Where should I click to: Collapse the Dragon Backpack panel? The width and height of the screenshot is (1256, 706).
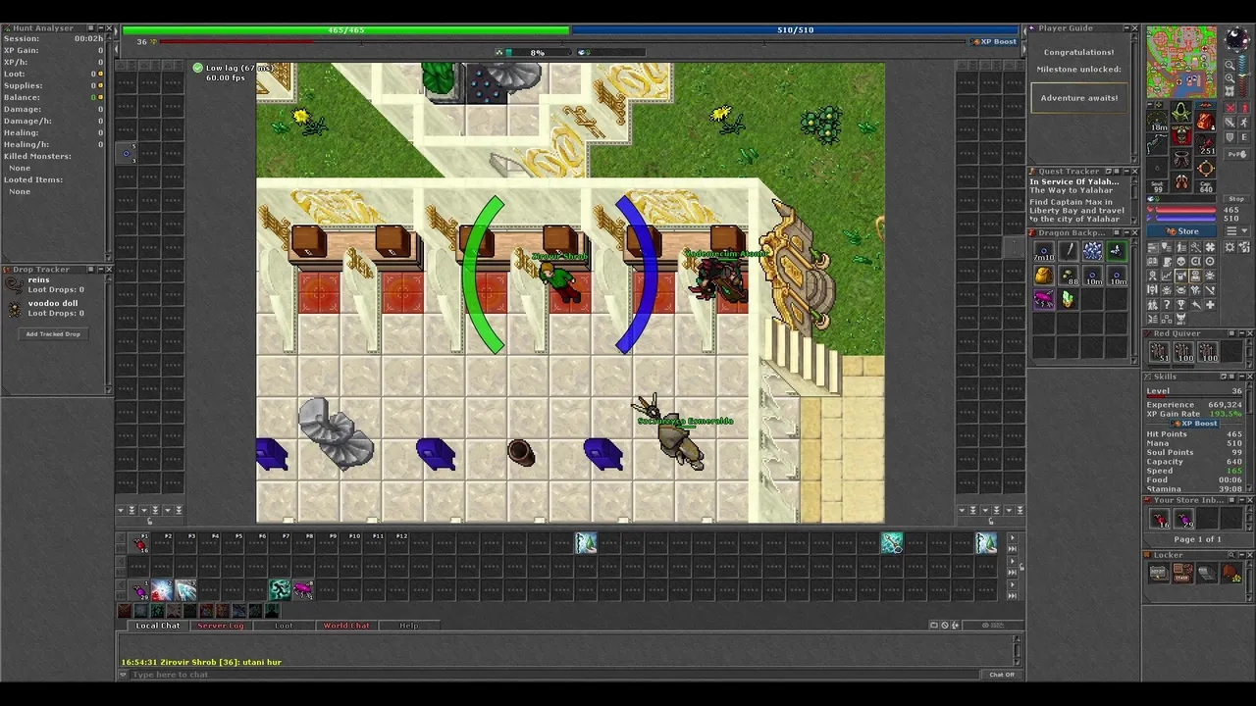tap(1125, 233)
